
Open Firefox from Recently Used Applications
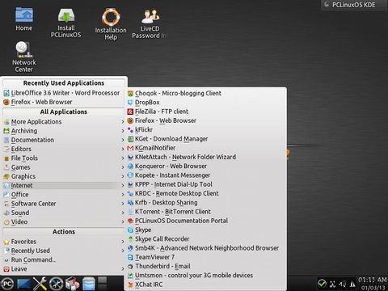pyautogui.click(x=64, y=102)
